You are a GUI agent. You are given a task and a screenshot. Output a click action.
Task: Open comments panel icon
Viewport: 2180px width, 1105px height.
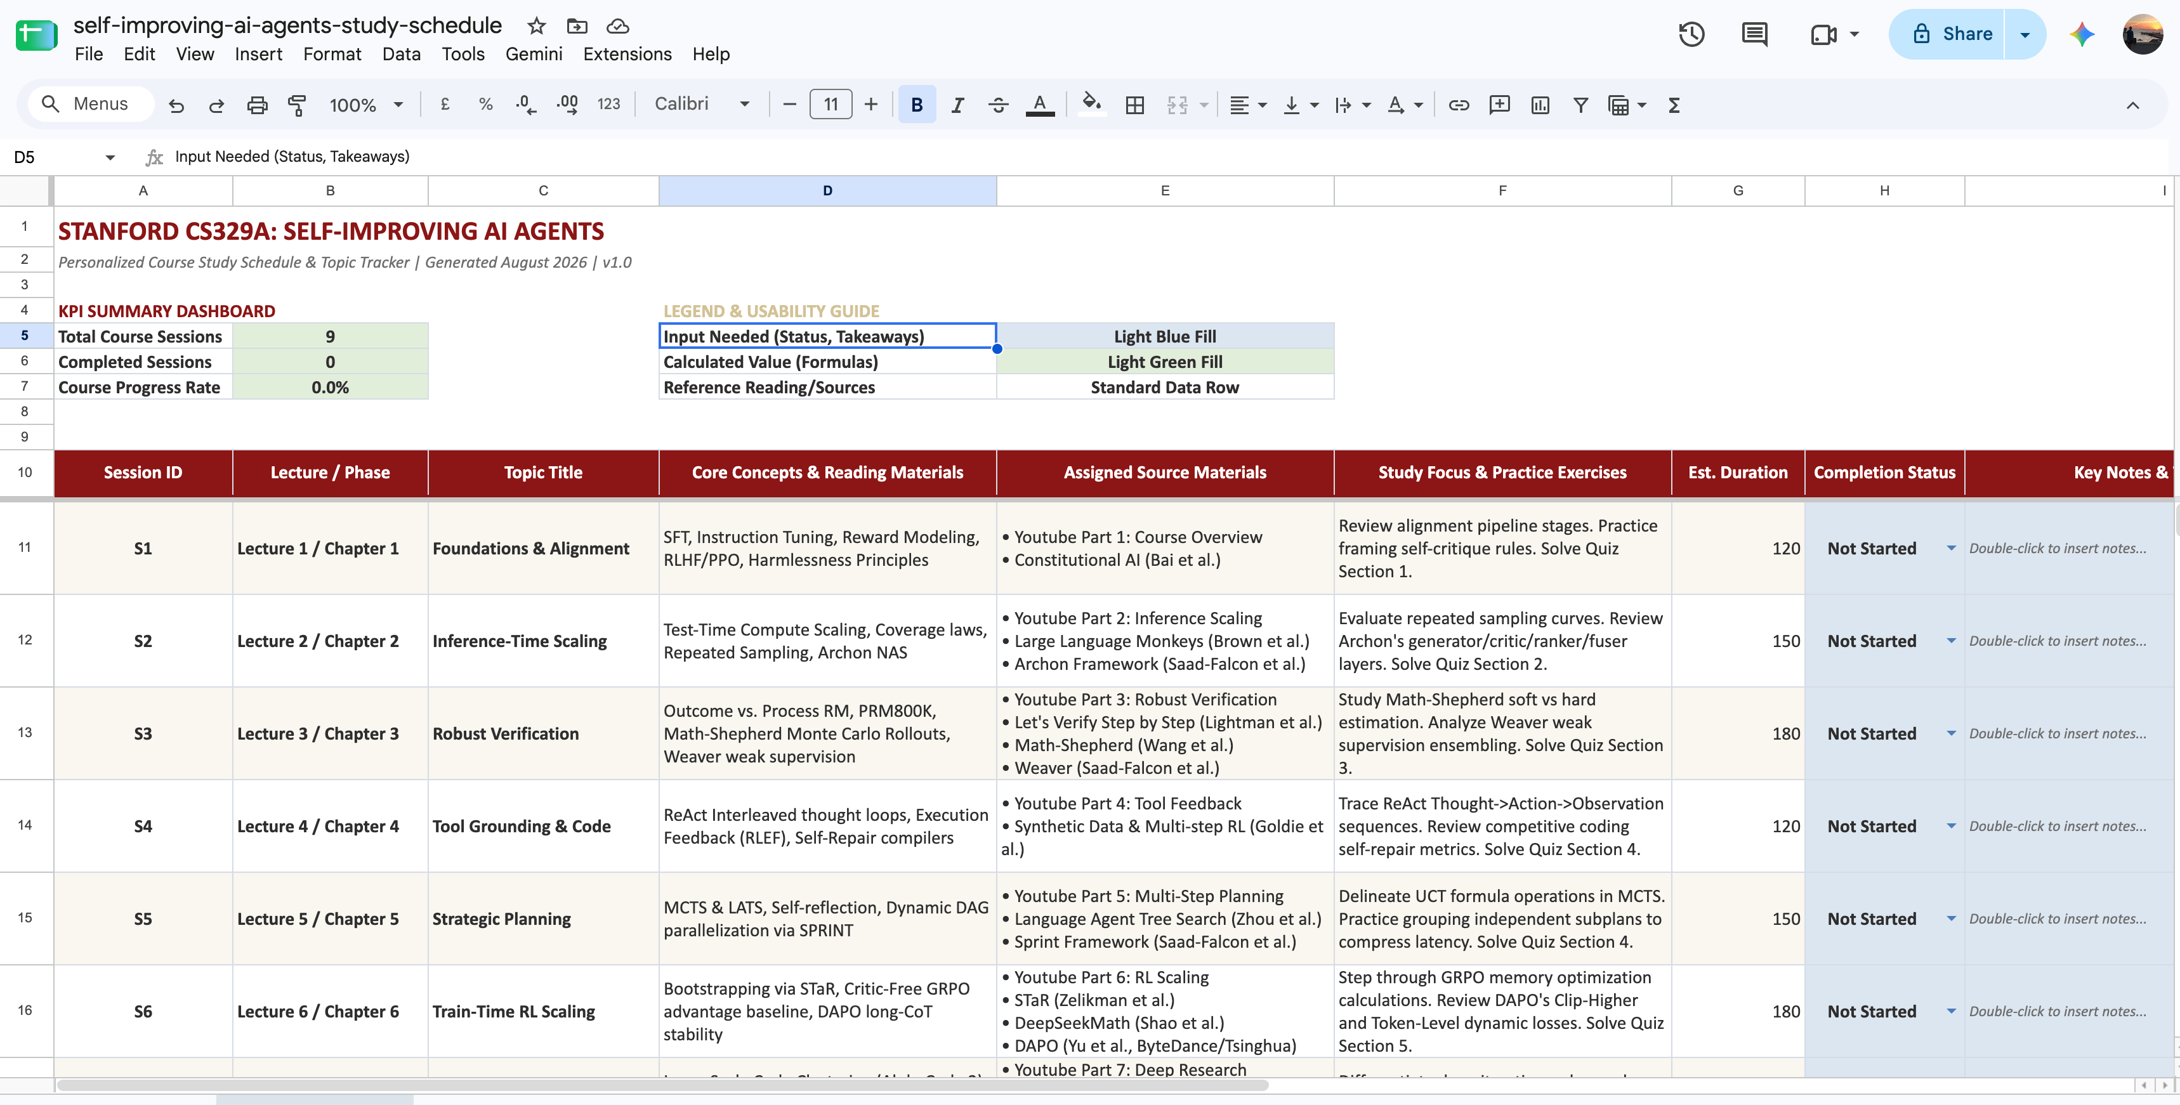[1754, 34]
